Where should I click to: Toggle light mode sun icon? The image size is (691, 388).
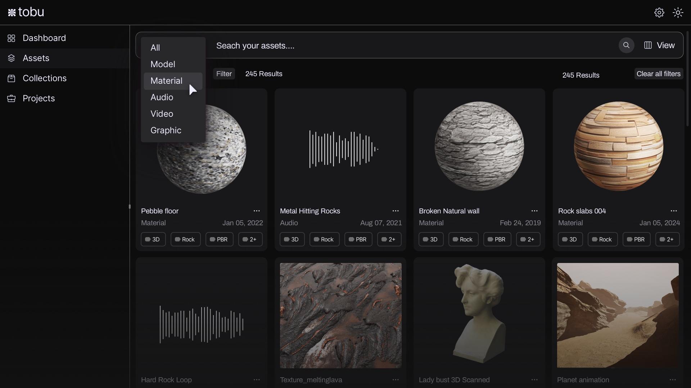tap(678, 13)
